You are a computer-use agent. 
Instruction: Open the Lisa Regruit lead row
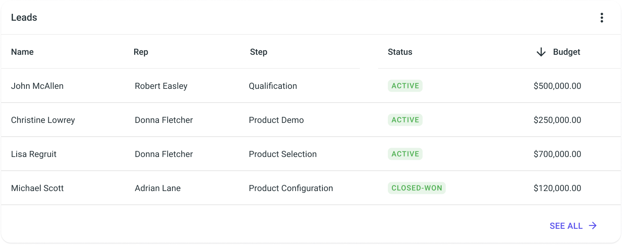pyautogui.click(x=311, y=154)
